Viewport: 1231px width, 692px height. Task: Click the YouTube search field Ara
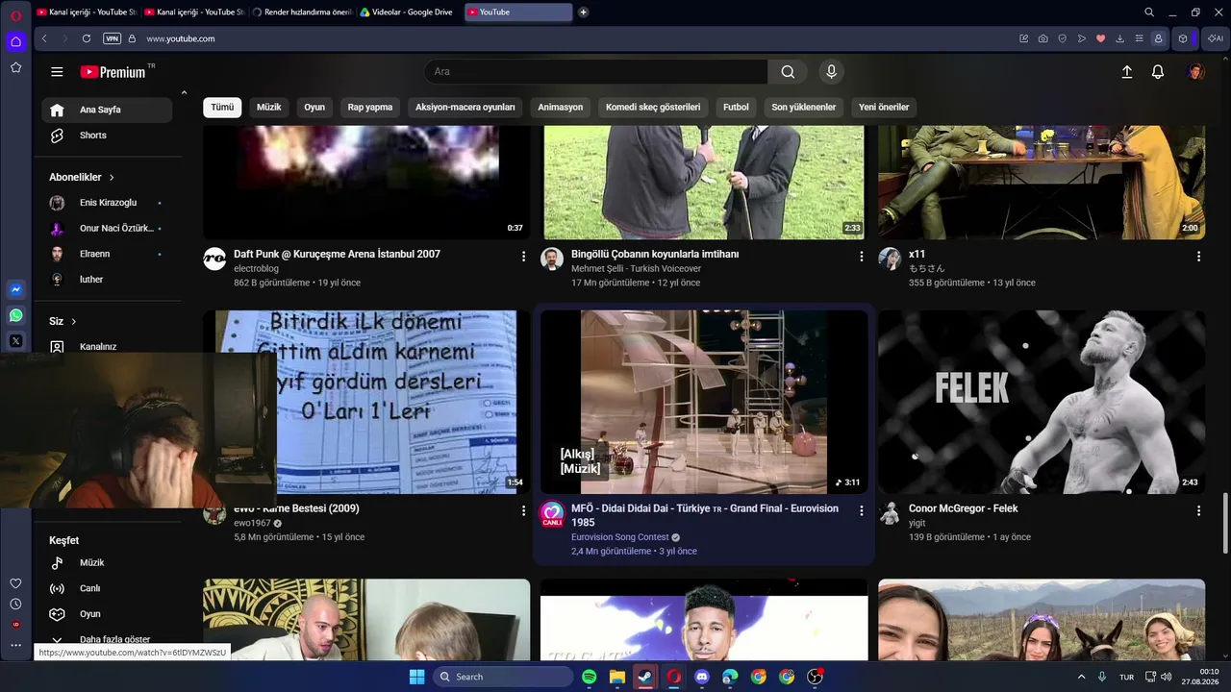(596, 72)
